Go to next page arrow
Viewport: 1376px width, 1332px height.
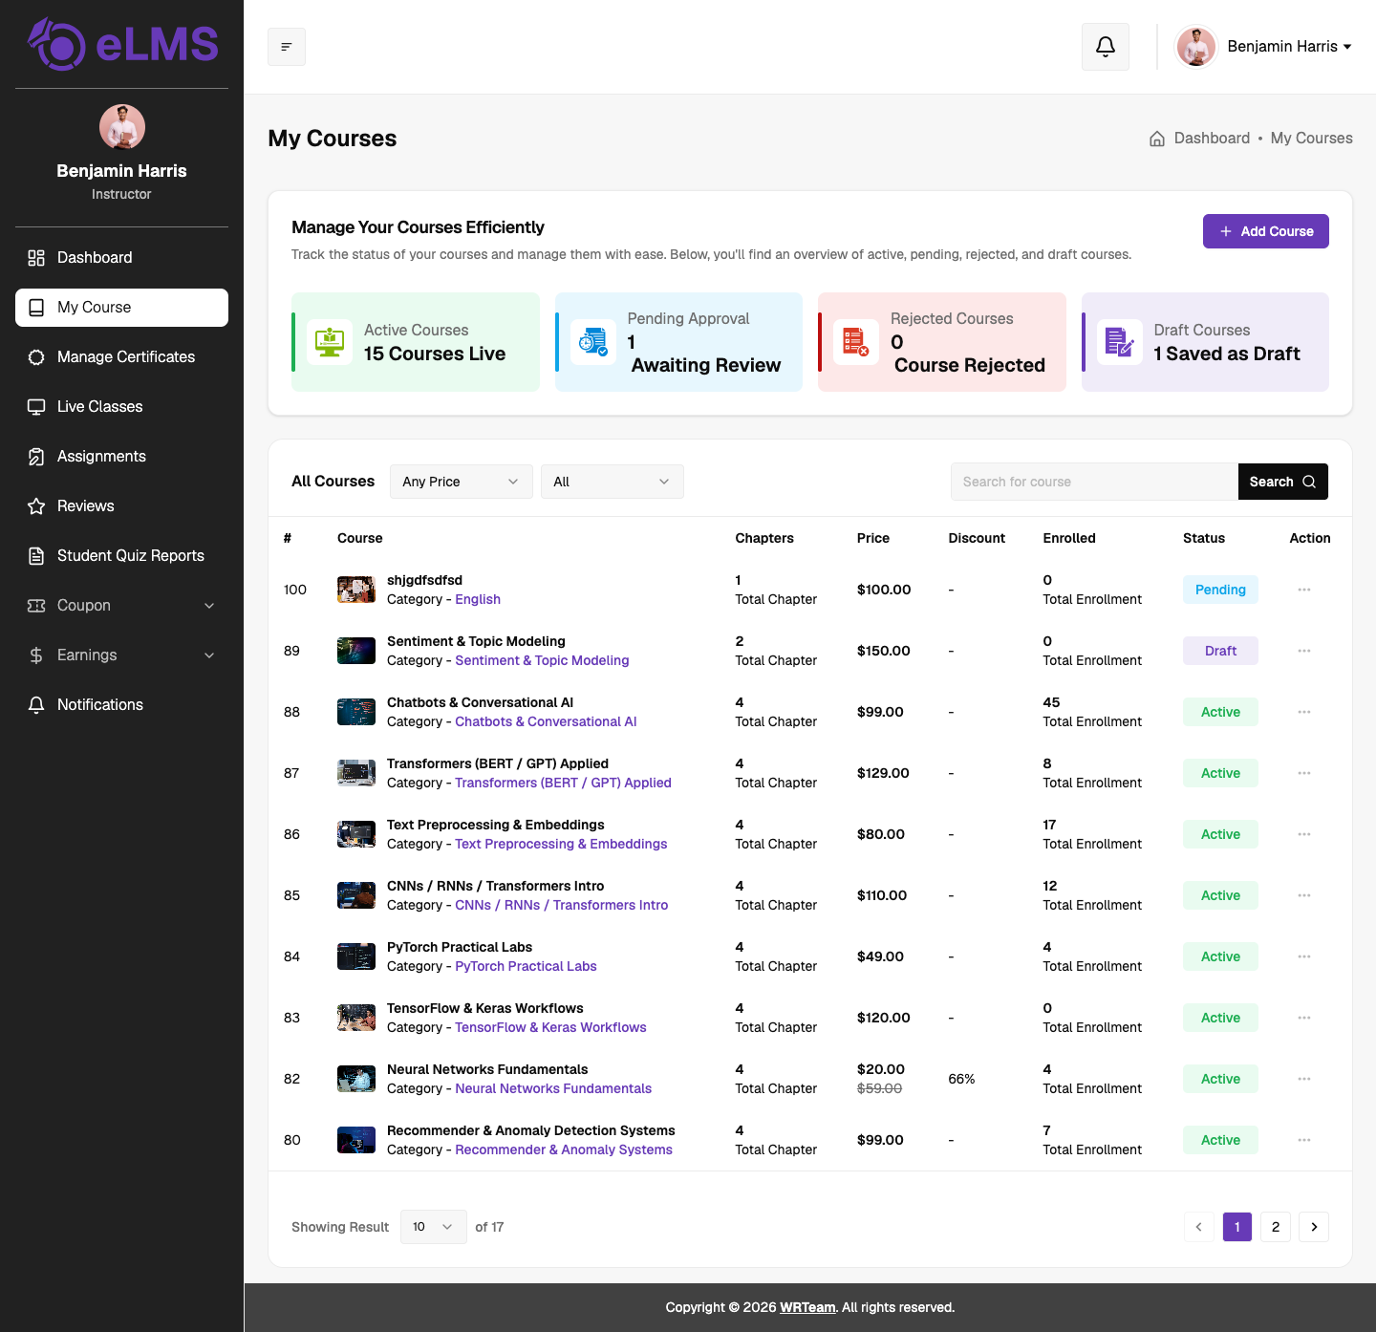click(1314, 1227)
